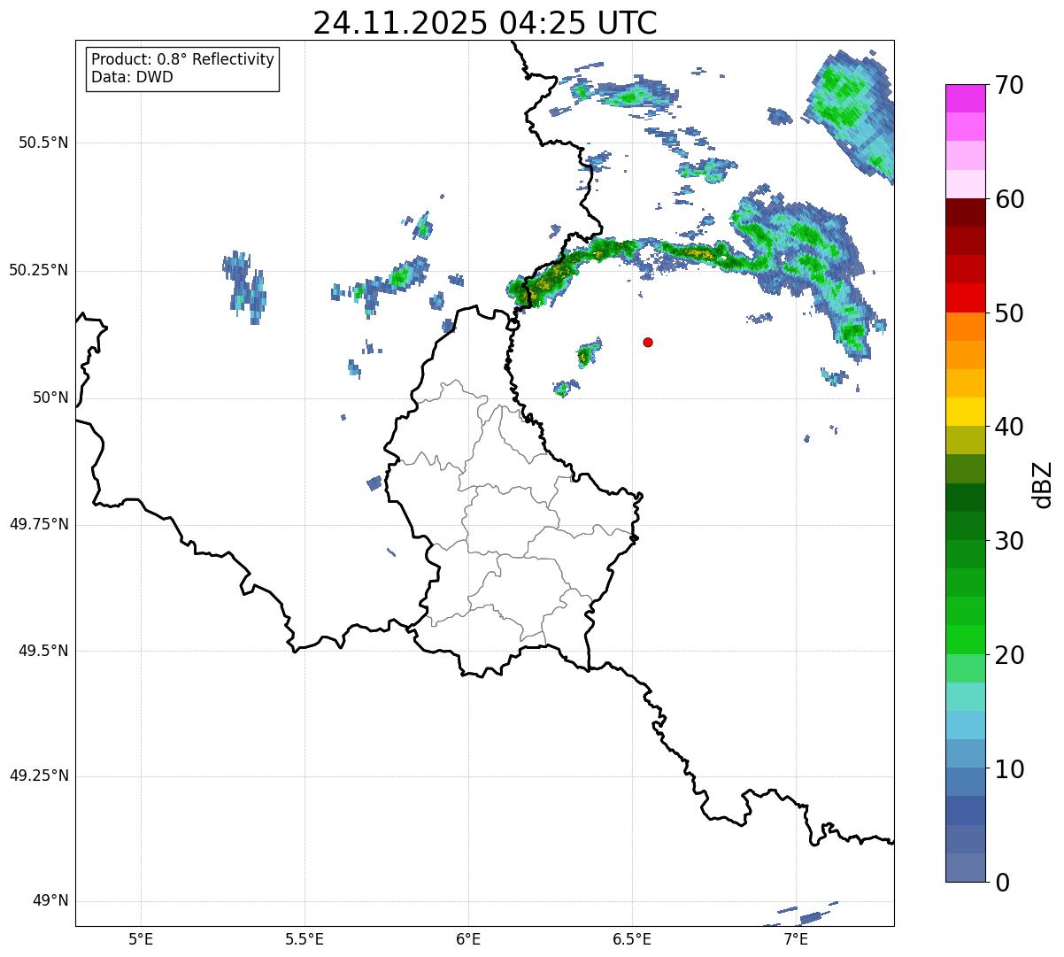Viewport: 1064px width, 957px height.
Task: Click the 50°N latitude label
Action: [x=50, y=397]
